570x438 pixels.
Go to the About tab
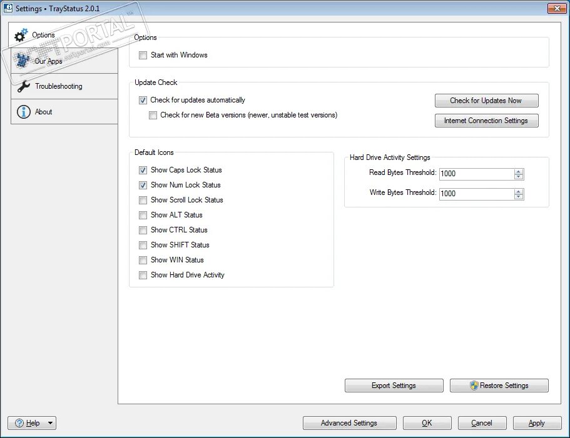64,112
